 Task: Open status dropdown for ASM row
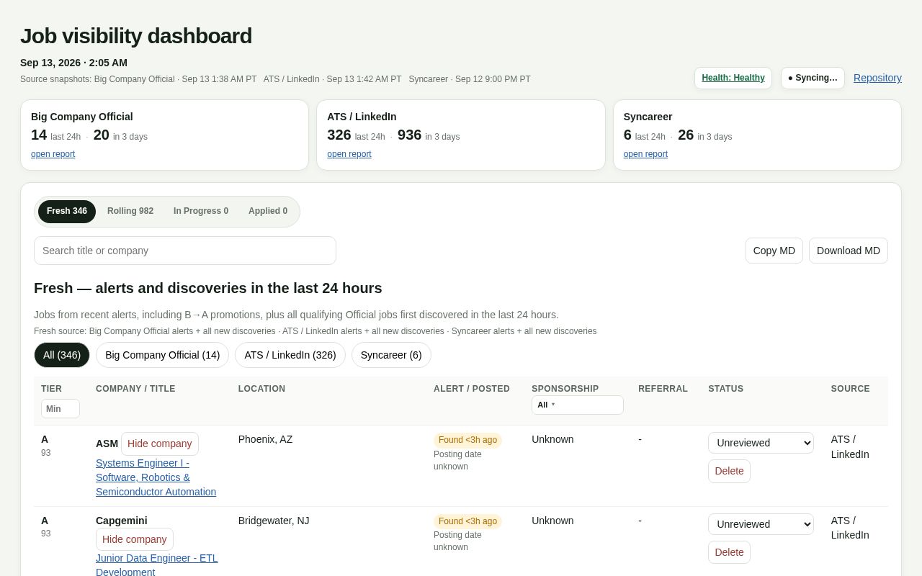tap(761, 443)
